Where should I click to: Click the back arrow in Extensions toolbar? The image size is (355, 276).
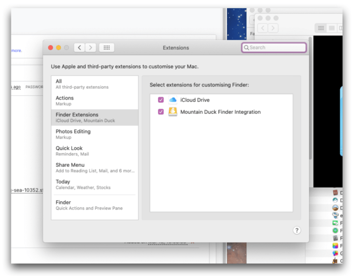pyautogui.click(x=80, y=48)
